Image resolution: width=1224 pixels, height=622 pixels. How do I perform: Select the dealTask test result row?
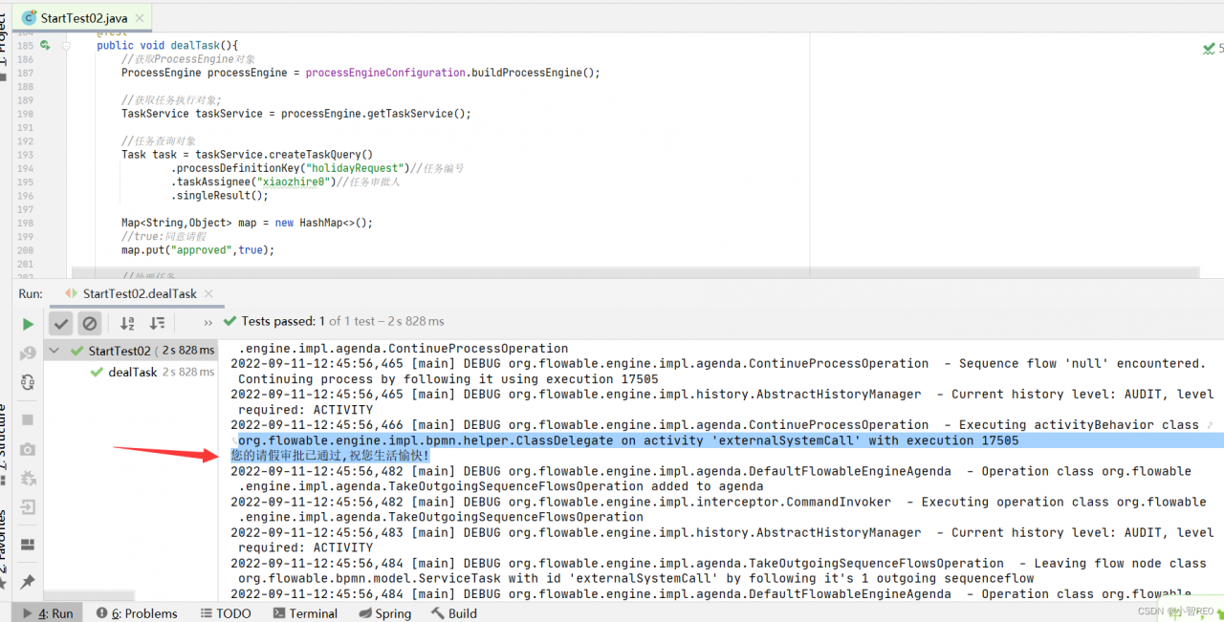[x=131, y=372]
